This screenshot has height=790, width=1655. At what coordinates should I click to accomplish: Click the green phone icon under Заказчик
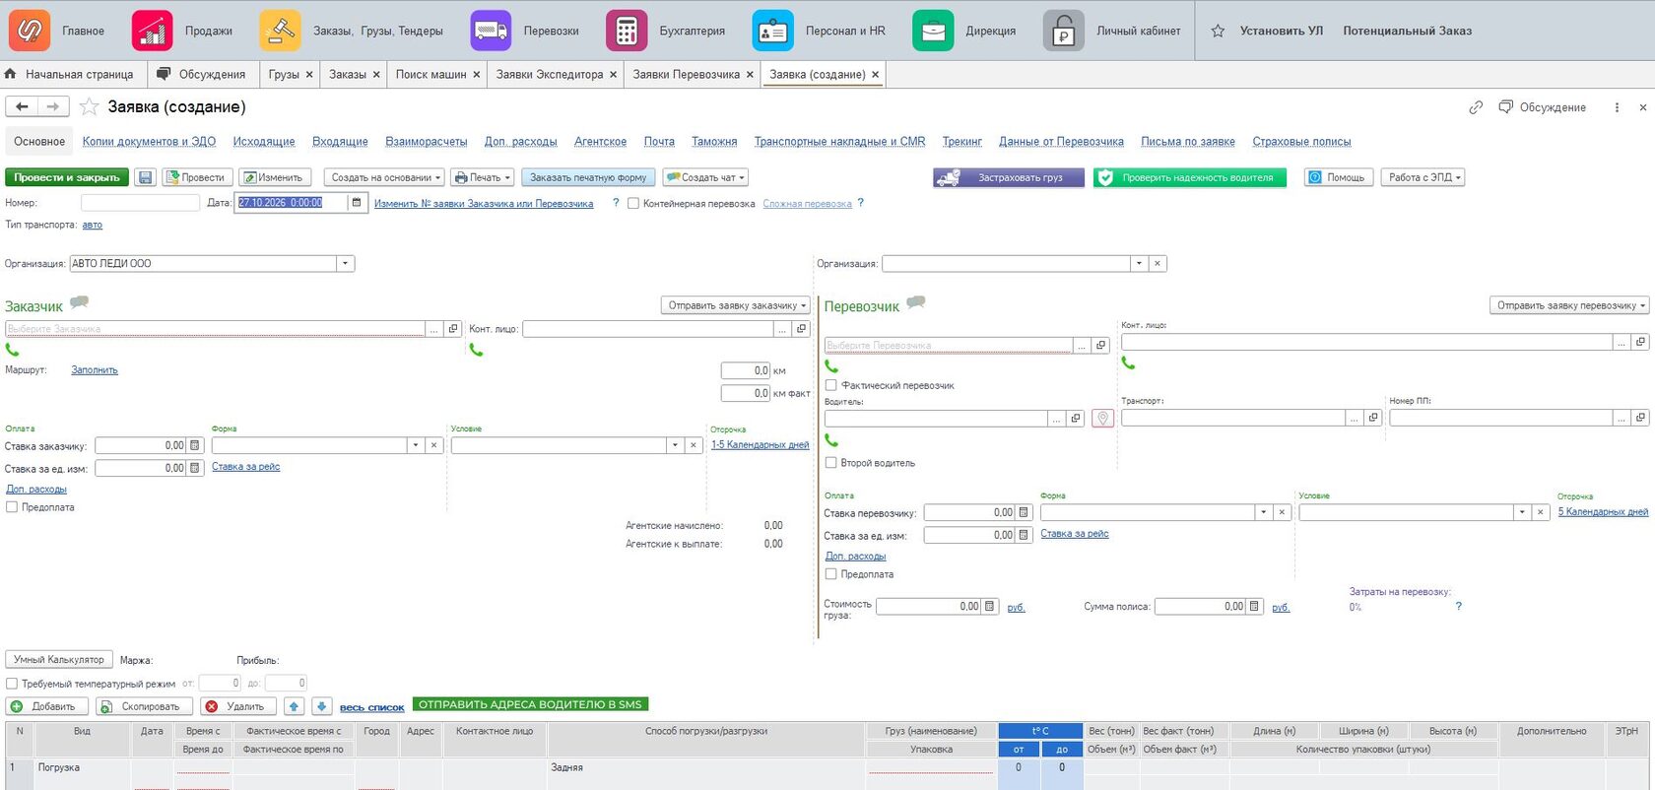click(x=12, y=350)
